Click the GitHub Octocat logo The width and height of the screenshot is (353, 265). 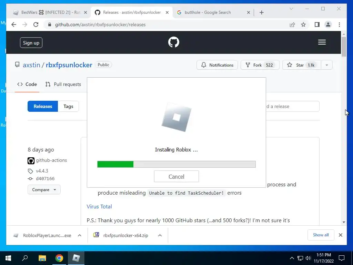click(x=174, y=42)
